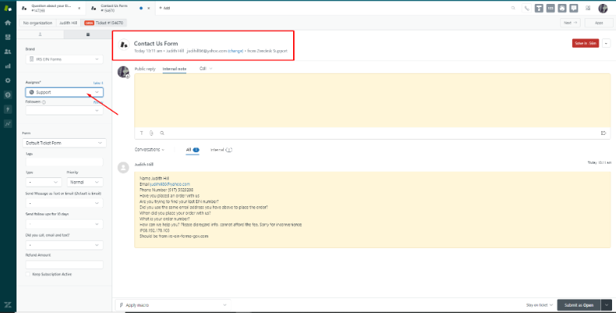Click the search icon in composer toolbar
616x313 pixels.
point(162,133)
